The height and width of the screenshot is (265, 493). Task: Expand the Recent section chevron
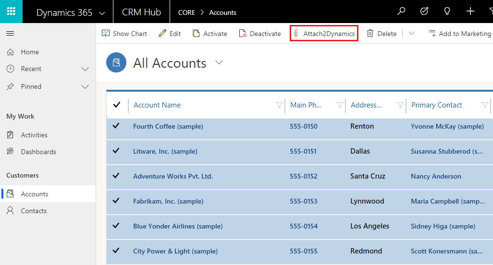click(x=85, y=69)
